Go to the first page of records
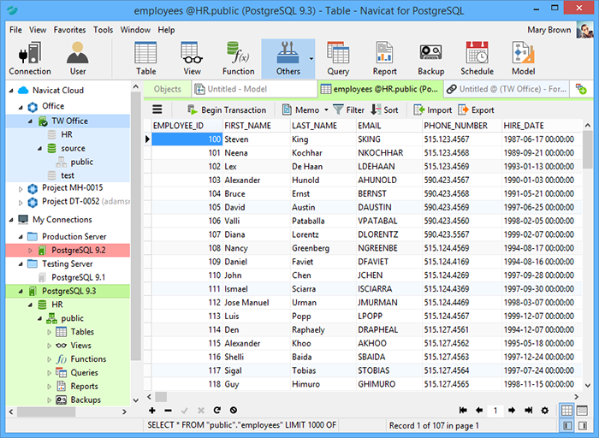Viewport: 599px width, 438px height. pos(463,410)
